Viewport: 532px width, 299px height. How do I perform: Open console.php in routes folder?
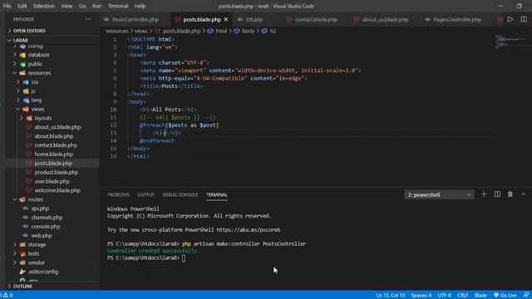46,227
